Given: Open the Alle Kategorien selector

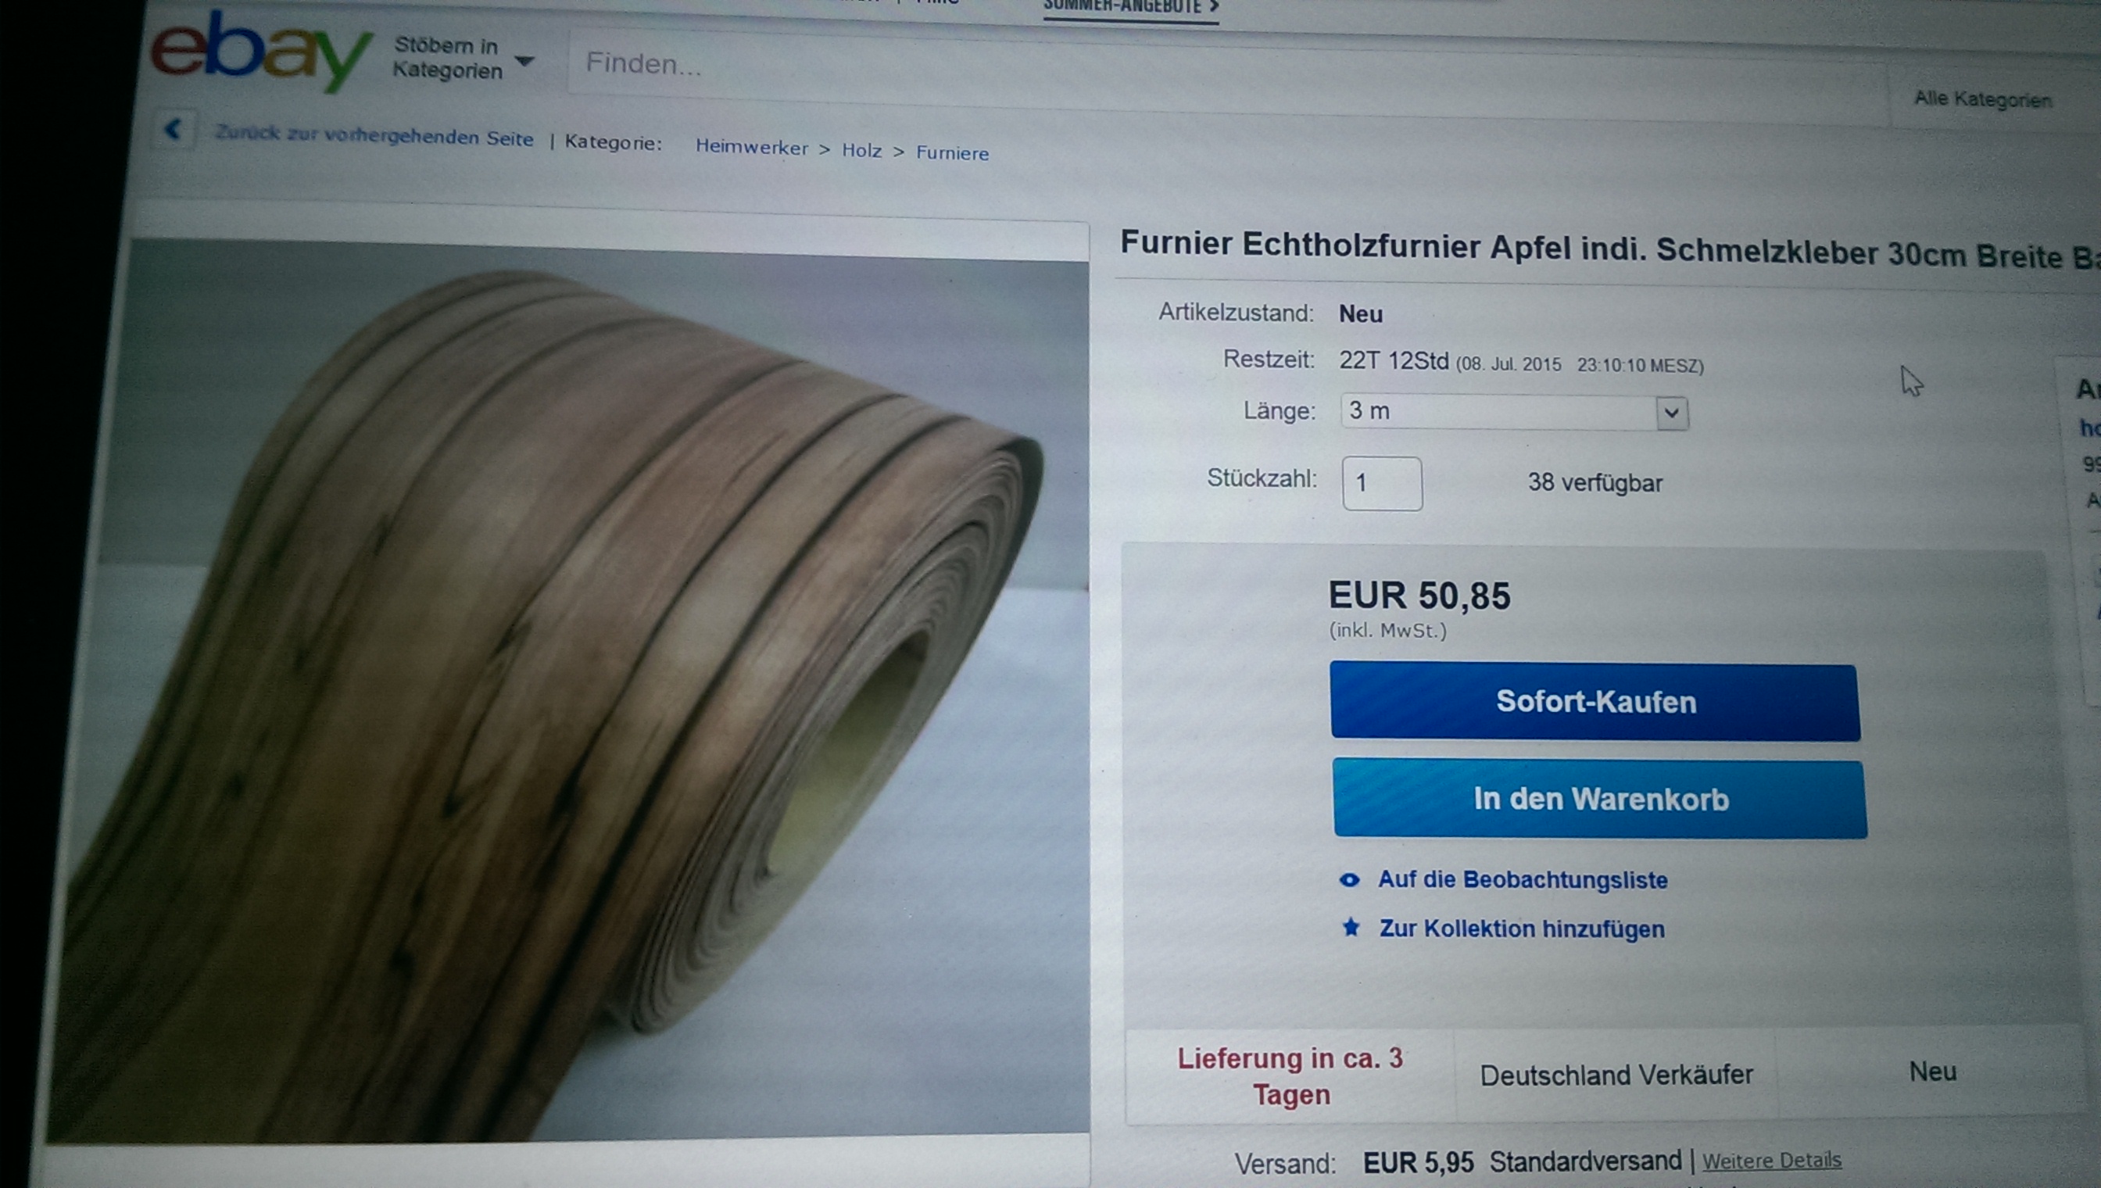Looking at the screenshot, I should click(1982, 99).
